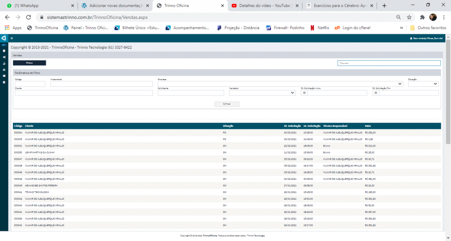The height and width of the screenshot is (241, 451).
Task: Click the Trinno logo in sidebar
Action: click(x=4, y=38)
